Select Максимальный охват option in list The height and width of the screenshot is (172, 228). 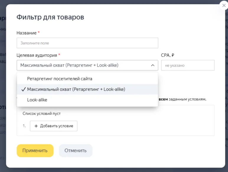click(87, 89)
